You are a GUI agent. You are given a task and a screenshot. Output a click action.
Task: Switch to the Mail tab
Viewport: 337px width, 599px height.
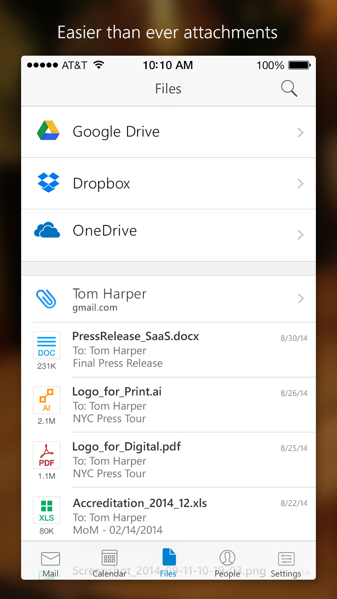click(50, 564)
